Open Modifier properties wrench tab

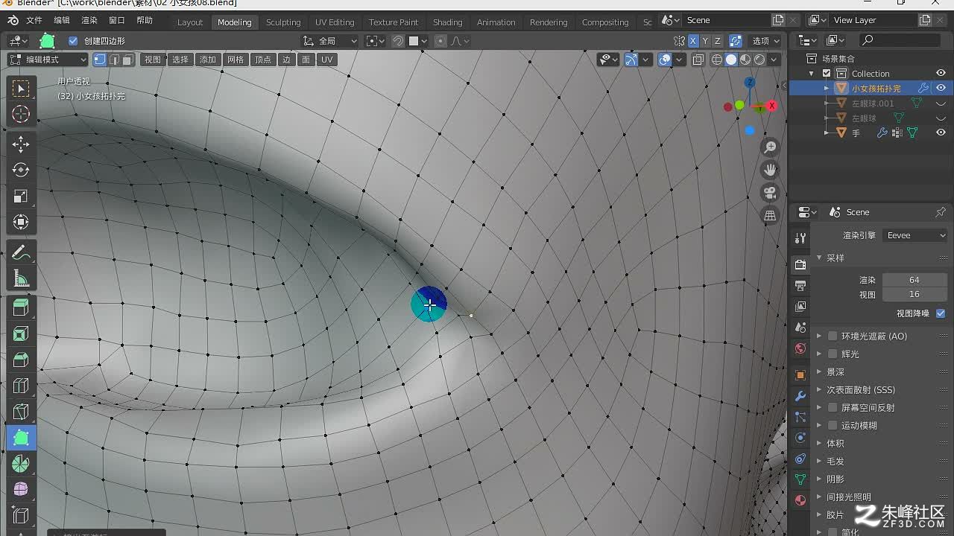point(800,396)
